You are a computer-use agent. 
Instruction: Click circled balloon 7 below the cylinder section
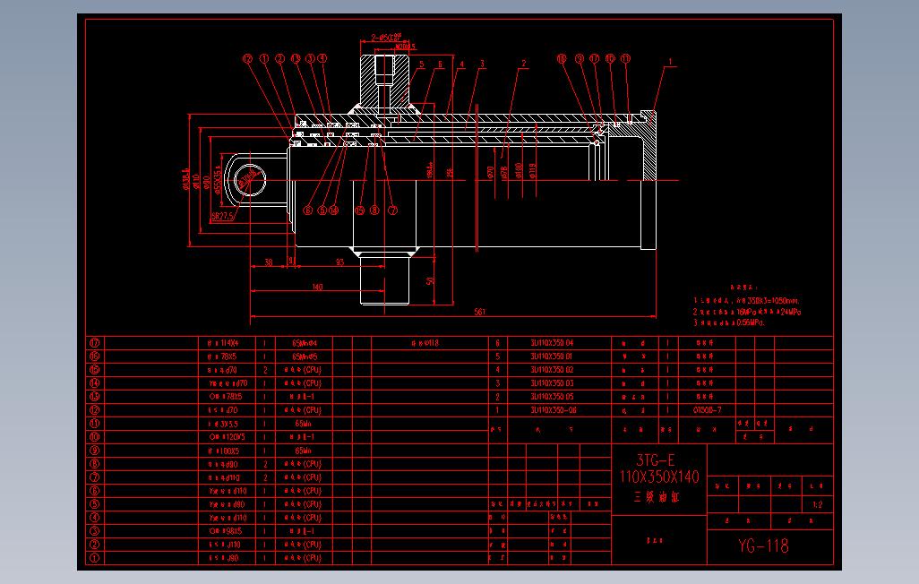[x=392, y=210]
